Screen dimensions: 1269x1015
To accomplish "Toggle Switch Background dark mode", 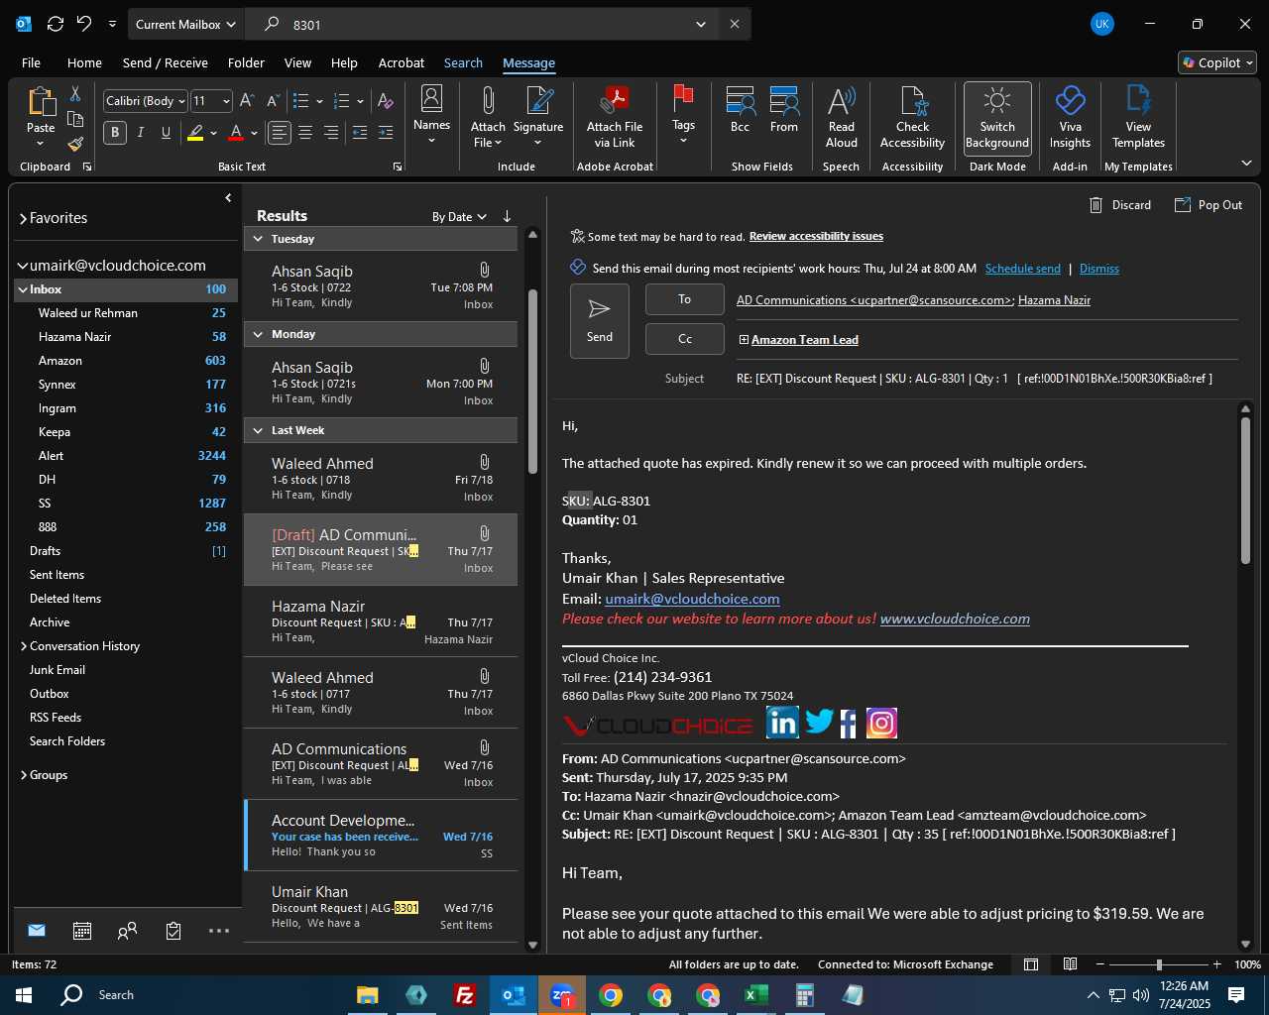I will point(997,118).
